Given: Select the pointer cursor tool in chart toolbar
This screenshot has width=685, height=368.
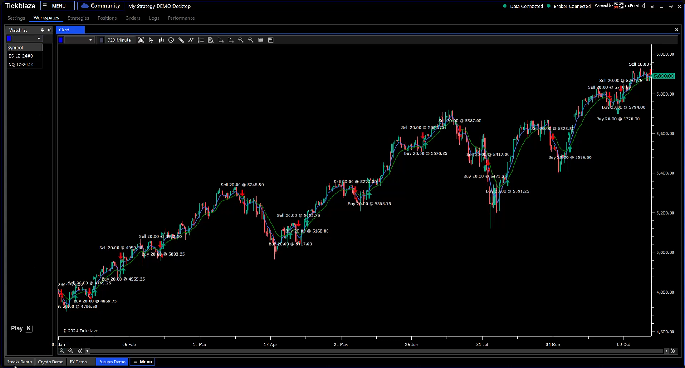Looking at the screenshot, I should click(x=151, y=40).
